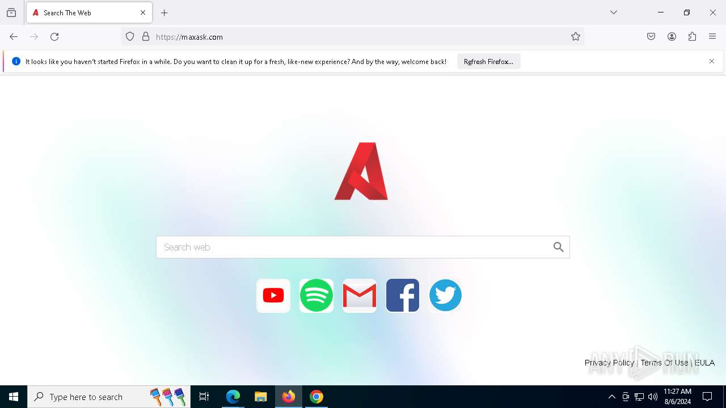Open the YouTube shortcut icon
Viewport: 726px width, 408px height.
pyautogui.click(x=273, y=295)
